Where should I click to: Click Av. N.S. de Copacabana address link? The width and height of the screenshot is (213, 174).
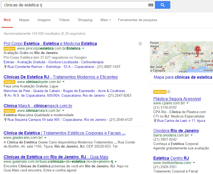click(x=56, y=96)
